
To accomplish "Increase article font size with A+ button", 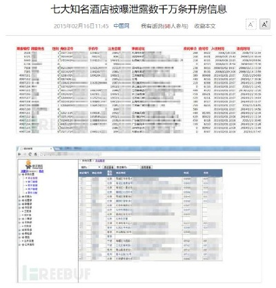I will (x=265, y=24).
